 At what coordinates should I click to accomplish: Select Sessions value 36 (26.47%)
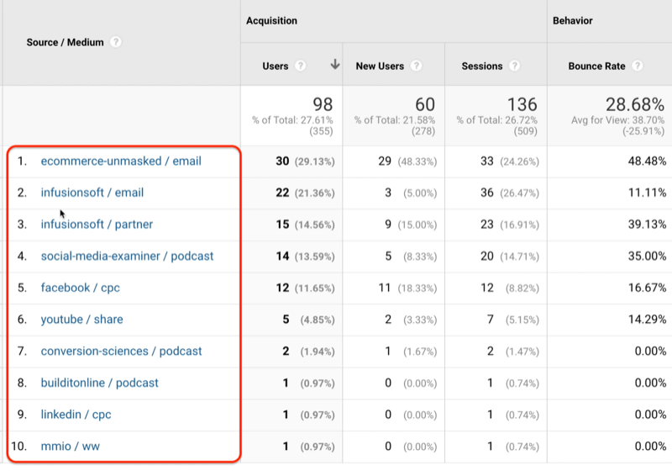tap(510, 193)
